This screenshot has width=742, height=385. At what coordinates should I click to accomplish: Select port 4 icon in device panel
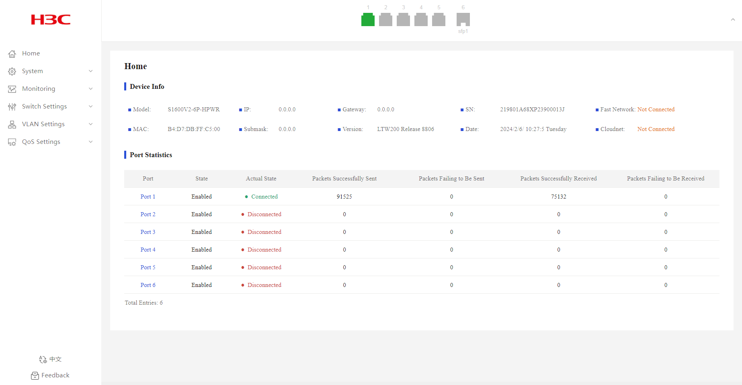coord(421,19)
